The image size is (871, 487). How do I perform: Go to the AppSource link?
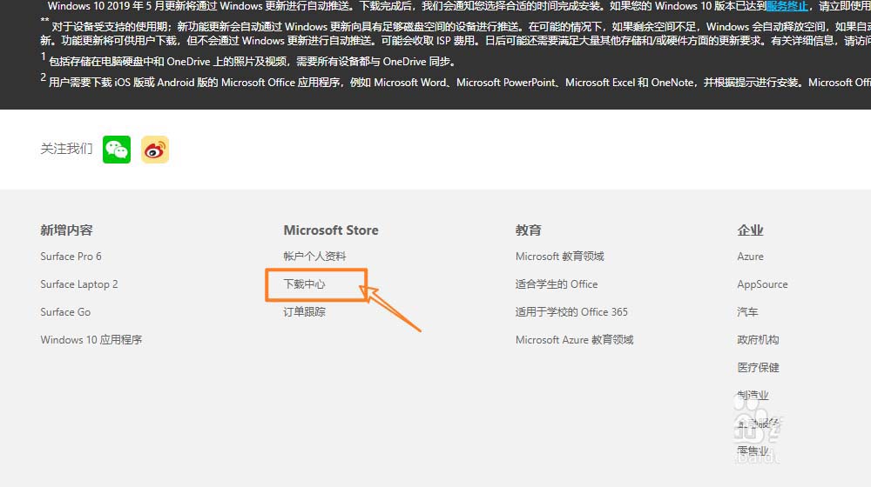coord(762,284)
